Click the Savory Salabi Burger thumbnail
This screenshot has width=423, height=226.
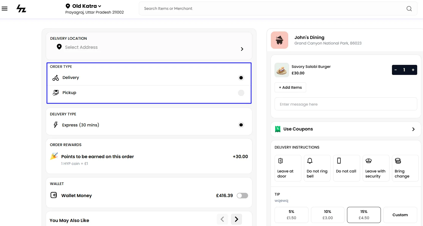coord(282,70)
